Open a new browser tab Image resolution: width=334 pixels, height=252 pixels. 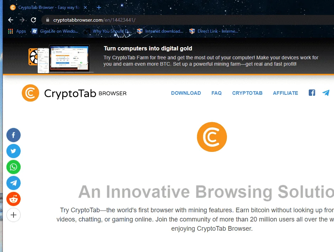coord(99,8)
